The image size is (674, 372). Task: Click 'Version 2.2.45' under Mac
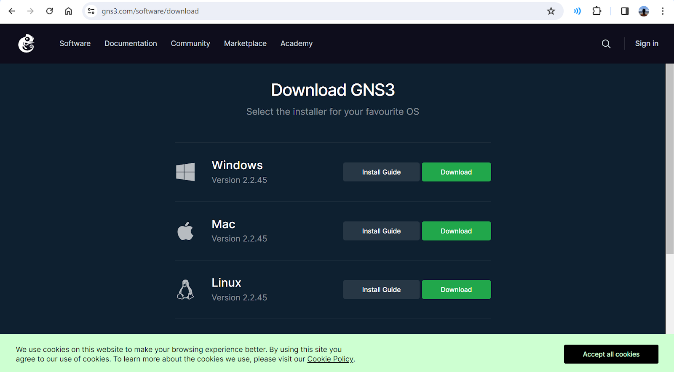239,239
